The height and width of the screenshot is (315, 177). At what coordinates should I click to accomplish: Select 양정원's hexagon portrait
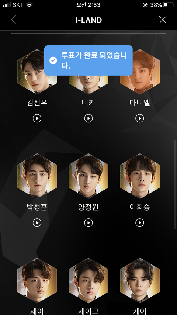click(x=88, y=176)
